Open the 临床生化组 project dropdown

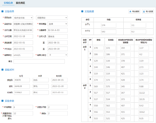pyautogui.click(x=23, y=18)
